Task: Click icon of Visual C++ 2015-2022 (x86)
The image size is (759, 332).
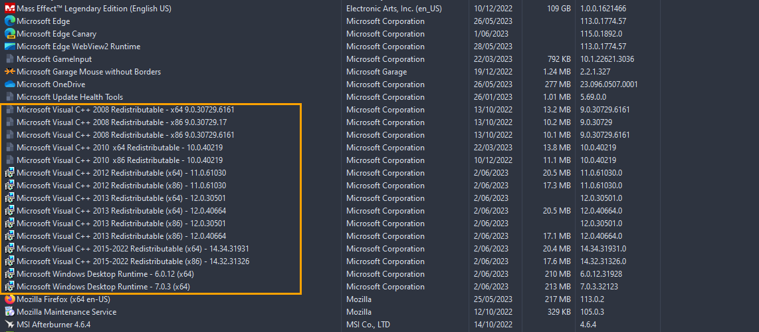Action: (x=10, y=261)
